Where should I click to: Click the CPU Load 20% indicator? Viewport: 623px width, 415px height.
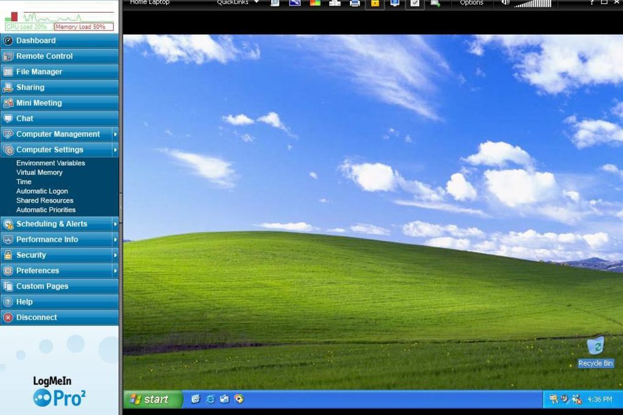(x=29, y=27)
